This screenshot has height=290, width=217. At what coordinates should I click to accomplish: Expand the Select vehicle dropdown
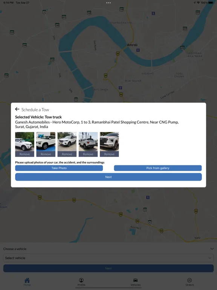pos(108,258)
